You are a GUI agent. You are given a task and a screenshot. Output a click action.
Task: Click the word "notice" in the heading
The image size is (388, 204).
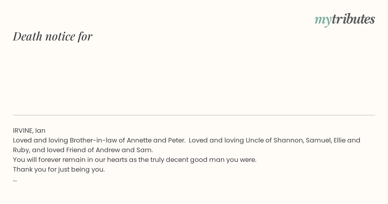60,37
